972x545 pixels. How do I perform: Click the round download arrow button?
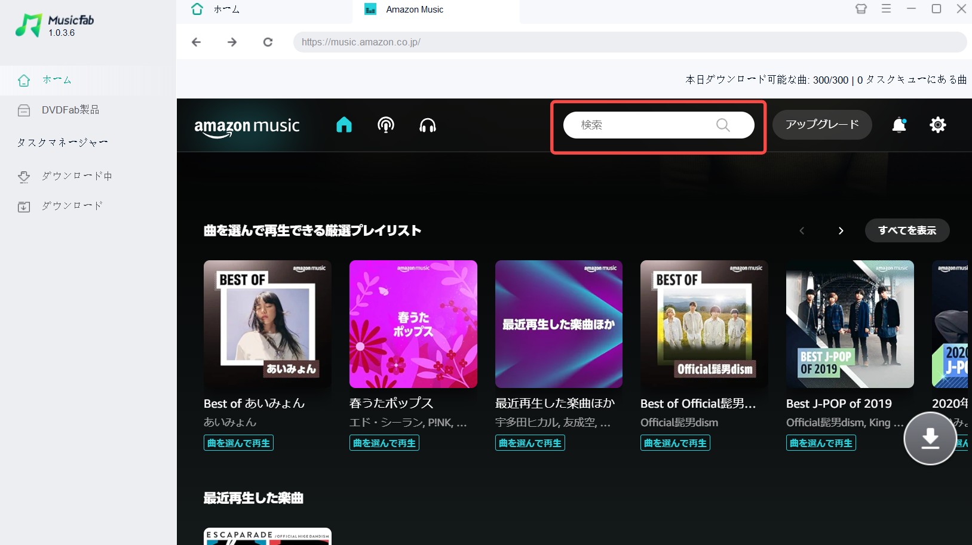[930, 438]
